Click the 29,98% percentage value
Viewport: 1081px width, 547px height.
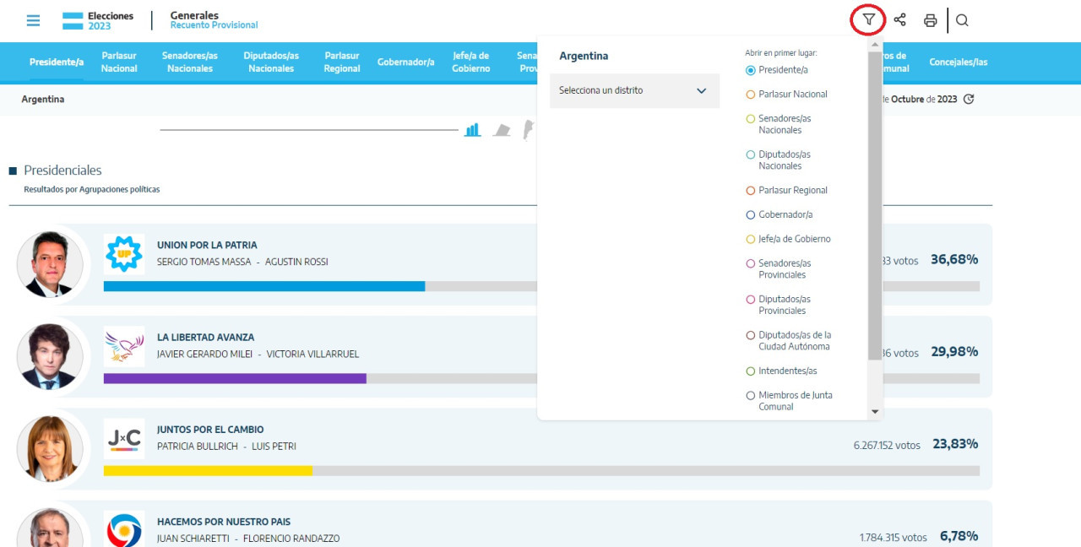coord(954,352)
